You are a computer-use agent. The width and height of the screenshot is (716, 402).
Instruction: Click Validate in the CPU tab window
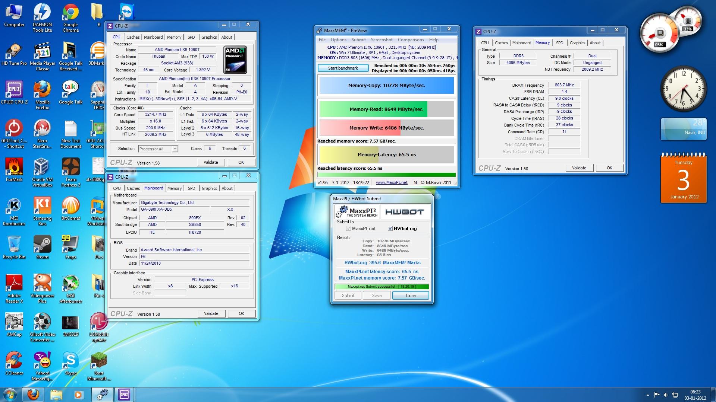pyautogui.click(x=211, y=162)
